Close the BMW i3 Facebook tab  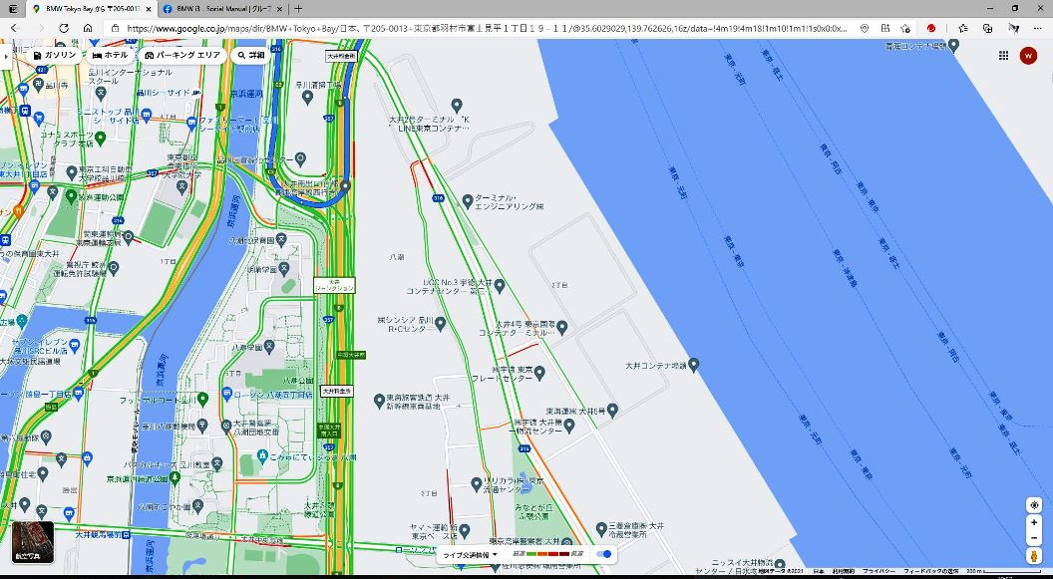(280, 9)
